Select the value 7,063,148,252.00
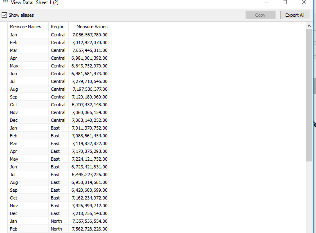316x233 pixels. [x=90, y=120]
